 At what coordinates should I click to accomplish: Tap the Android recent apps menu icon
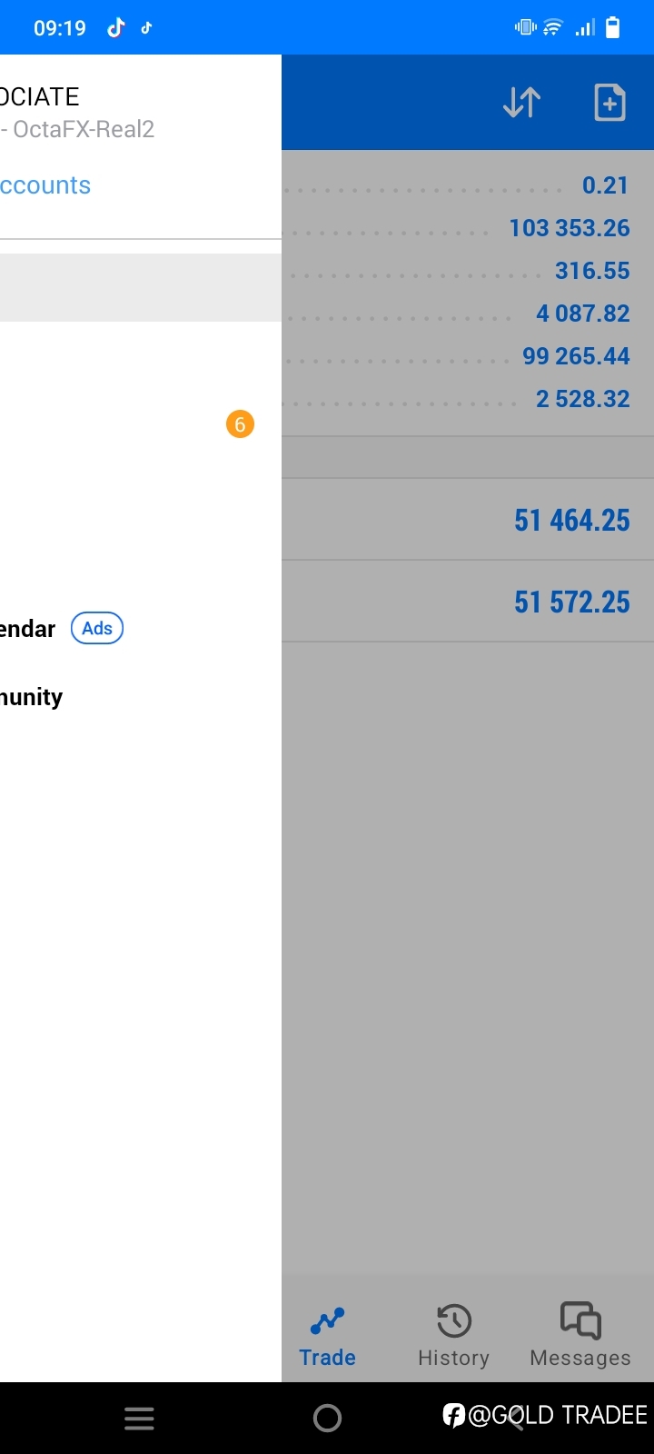click(139, 1419)
